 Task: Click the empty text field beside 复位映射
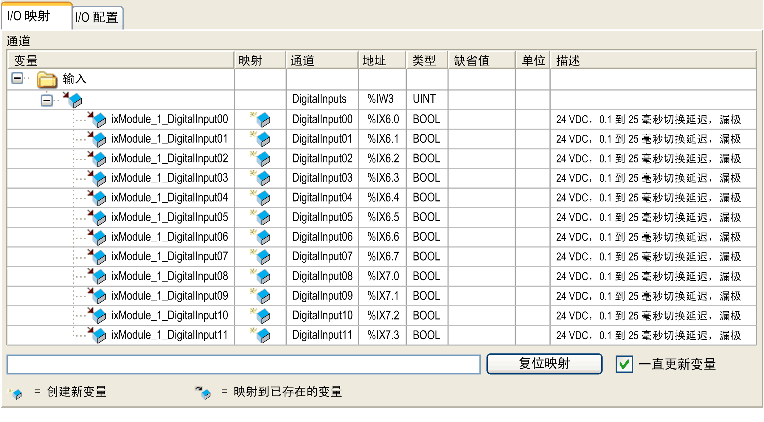243,364
